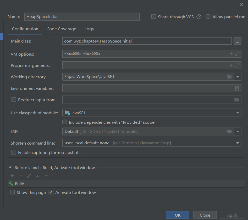Add a new Before launch task
Viewport: 248px width, 220px height.
[x=12, y=176]
